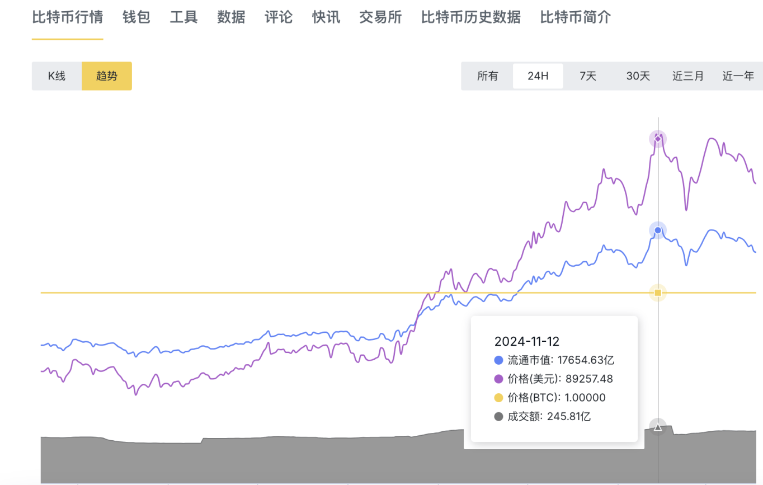Click the 价格(美元): 89257.48 value
This screenshot has width=763, height=485.
(x=561, y=379)
